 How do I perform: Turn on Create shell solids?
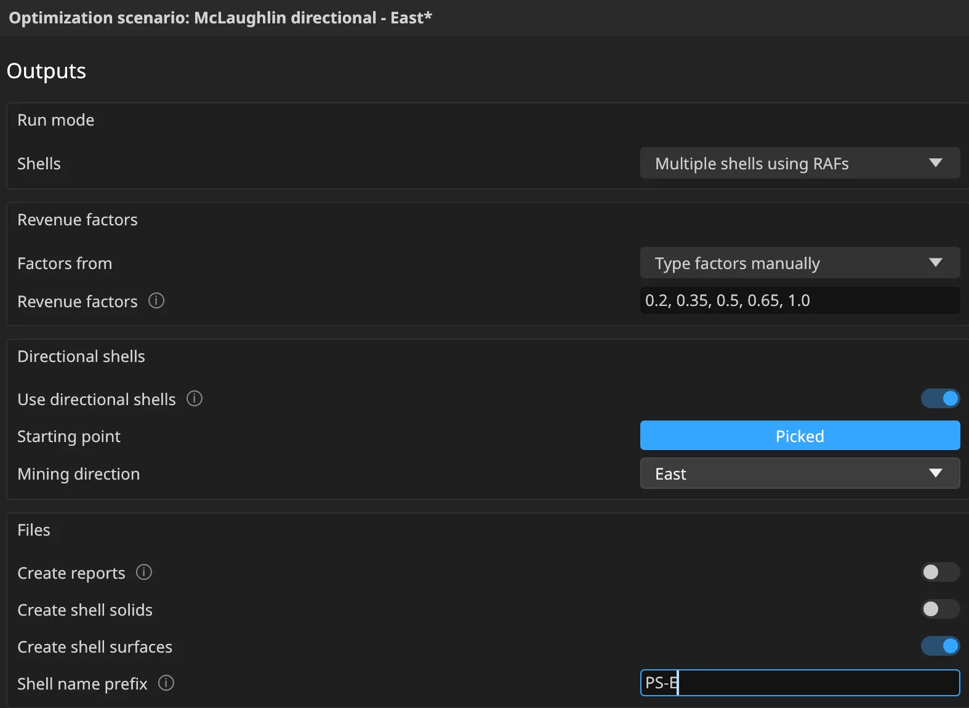point(940,609)
